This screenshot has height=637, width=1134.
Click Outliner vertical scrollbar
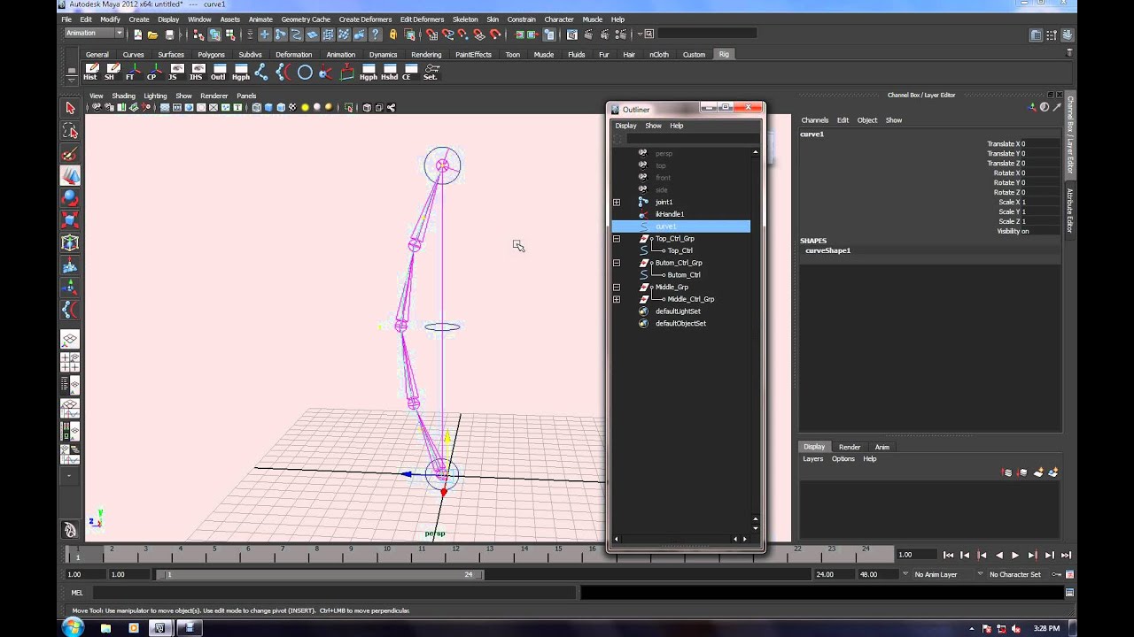[755, 336]
